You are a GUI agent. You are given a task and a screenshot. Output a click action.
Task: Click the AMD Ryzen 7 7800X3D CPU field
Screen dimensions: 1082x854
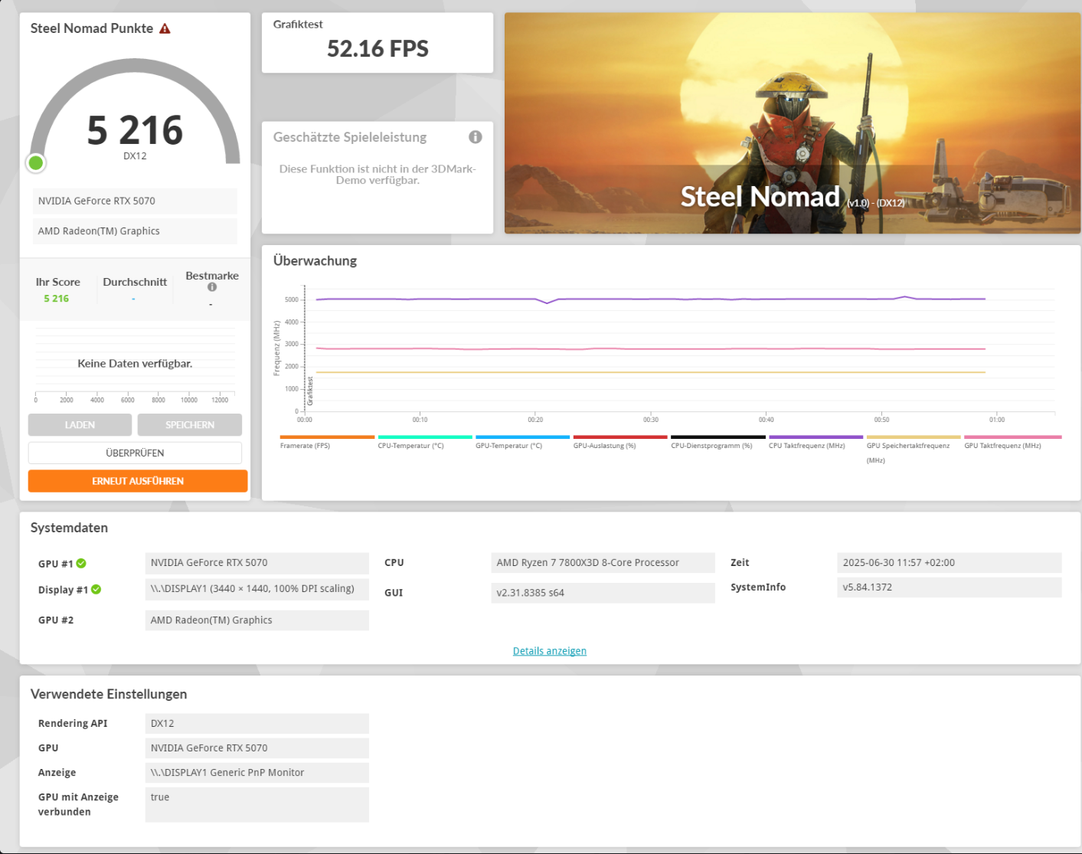[x=603, y=563]
